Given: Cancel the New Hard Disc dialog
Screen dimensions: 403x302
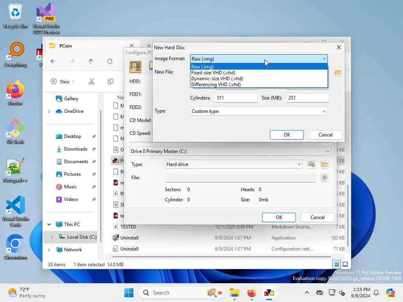Looking at the screenshot, I should (325, 135).
